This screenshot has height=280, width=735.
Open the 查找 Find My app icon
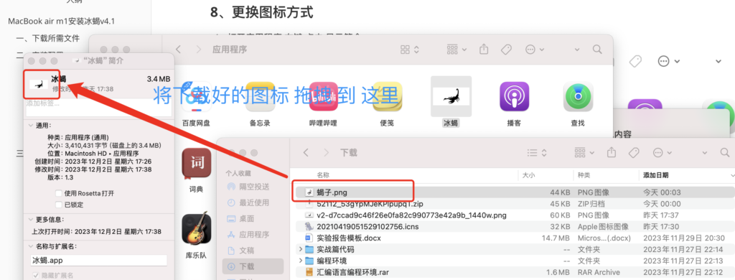578,97
